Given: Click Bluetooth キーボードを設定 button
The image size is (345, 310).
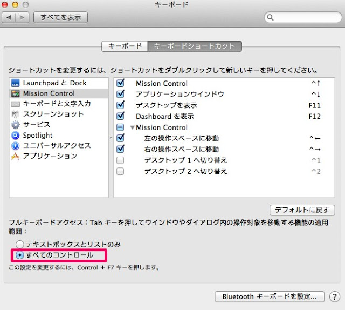Looking at the screenshot, I should pos(270,296).
